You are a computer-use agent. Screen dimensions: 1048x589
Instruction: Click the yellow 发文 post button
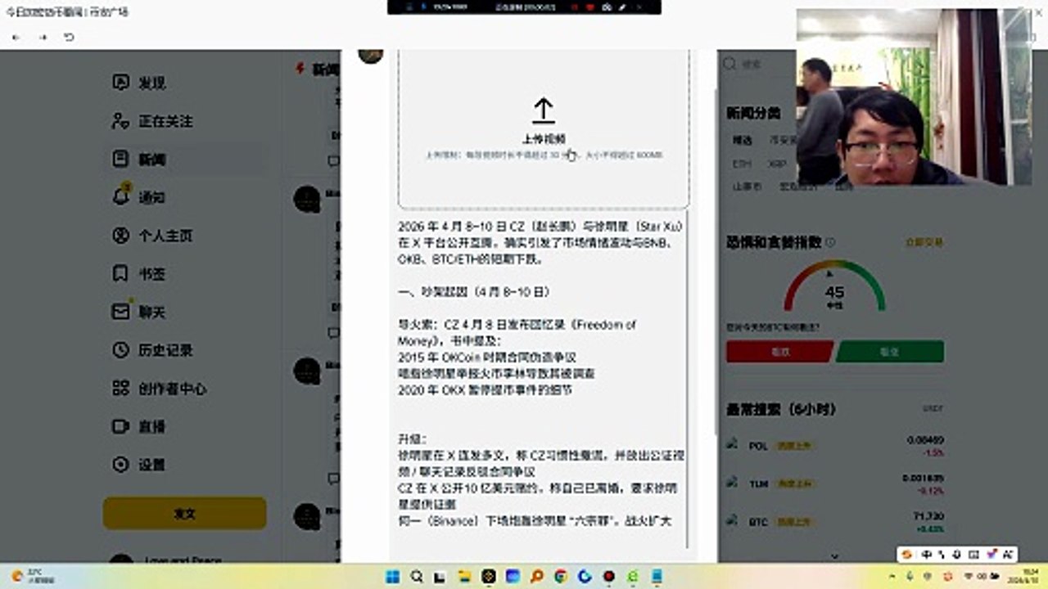tap(185, 514)
